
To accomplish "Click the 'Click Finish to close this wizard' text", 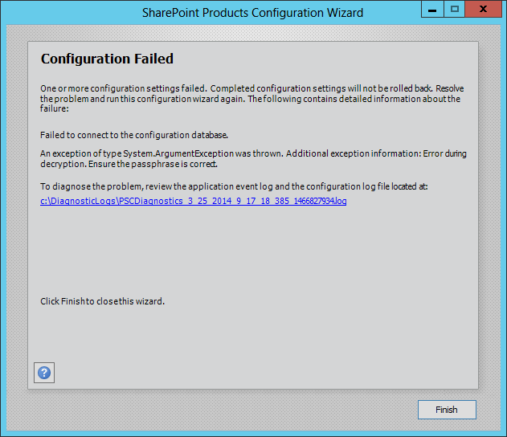I will 102,301.
